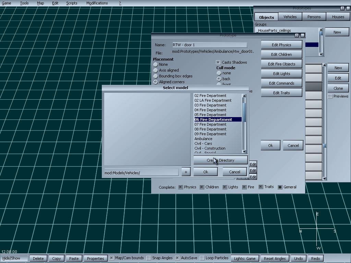Click the up arrow of the model folder list
The image size is (351, 263).
pos(244,96)
